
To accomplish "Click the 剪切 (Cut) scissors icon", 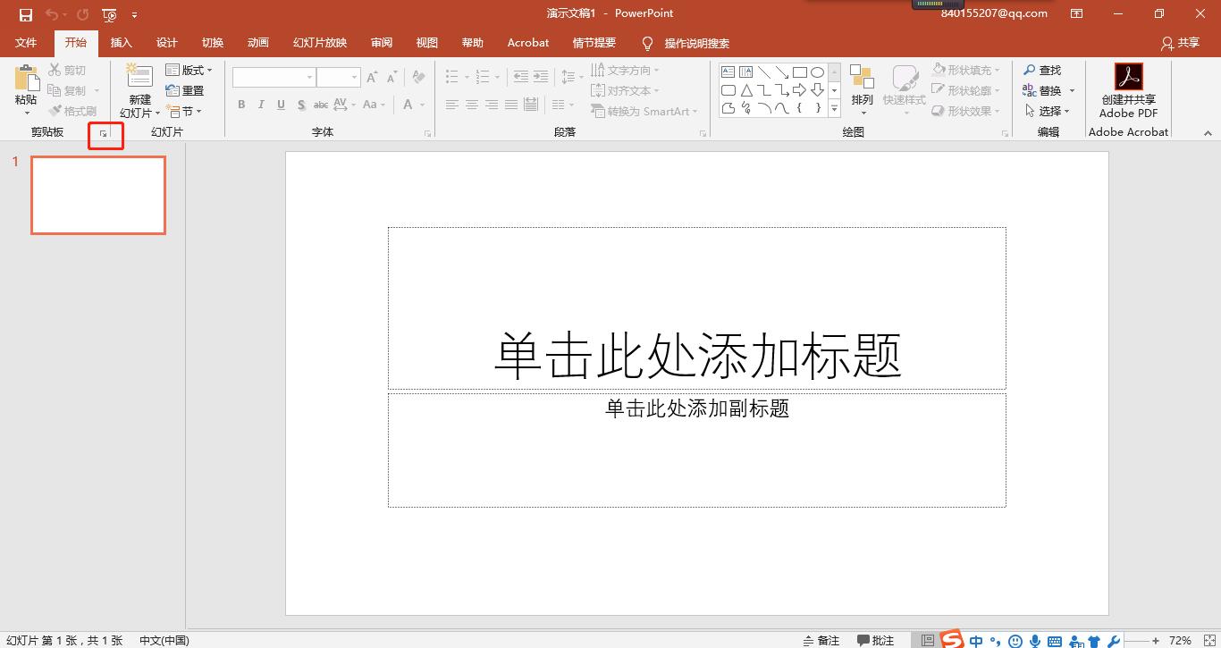I will point(54,70).
